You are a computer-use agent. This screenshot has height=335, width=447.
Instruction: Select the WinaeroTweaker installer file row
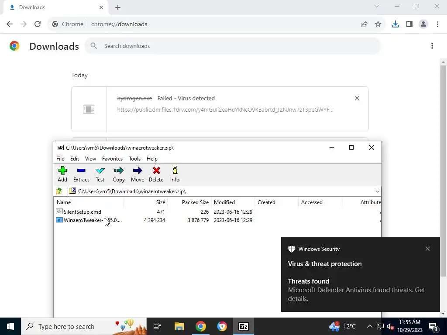(217, 220)
